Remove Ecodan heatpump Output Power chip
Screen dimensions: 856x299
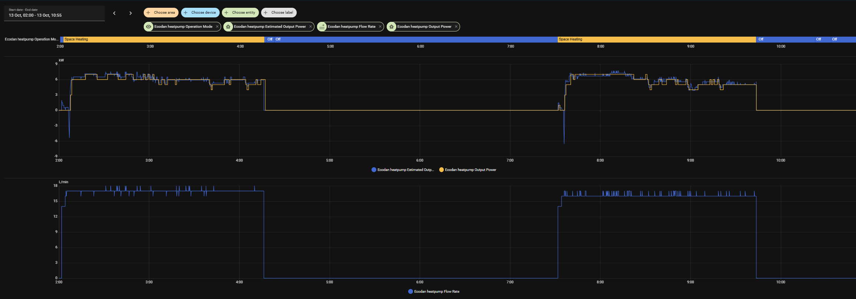pos(456,27)
